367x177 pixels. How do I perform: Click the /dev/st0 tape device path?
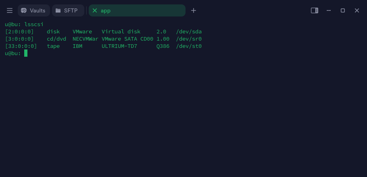click(x=189, y=46)
